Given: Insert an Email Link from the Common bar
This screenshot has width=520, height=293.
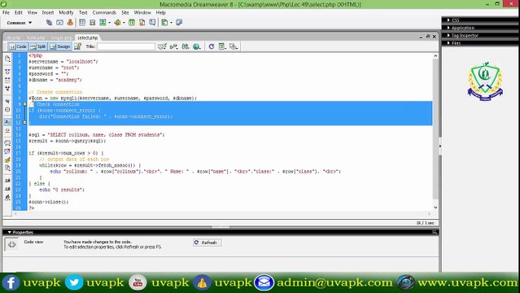Looking at the screenshot, I should (59, 23).
